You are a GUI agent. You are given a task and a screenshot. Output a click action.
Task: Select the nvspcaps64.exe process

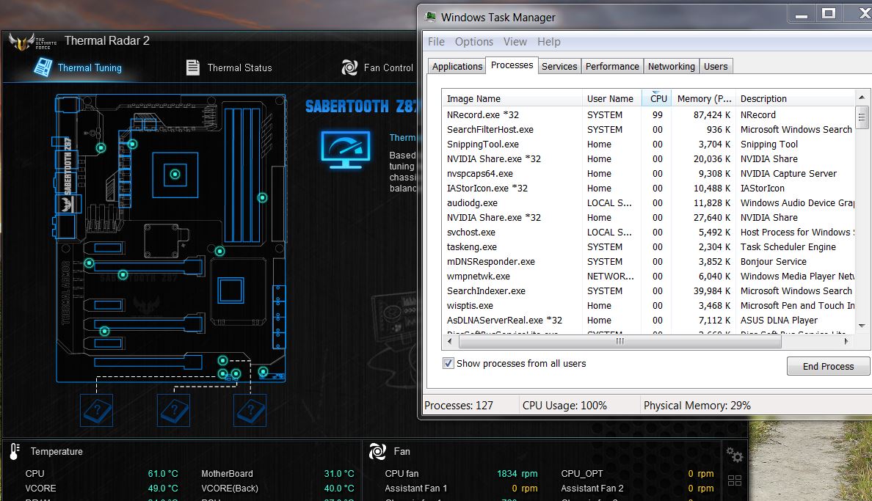[649, 174]
